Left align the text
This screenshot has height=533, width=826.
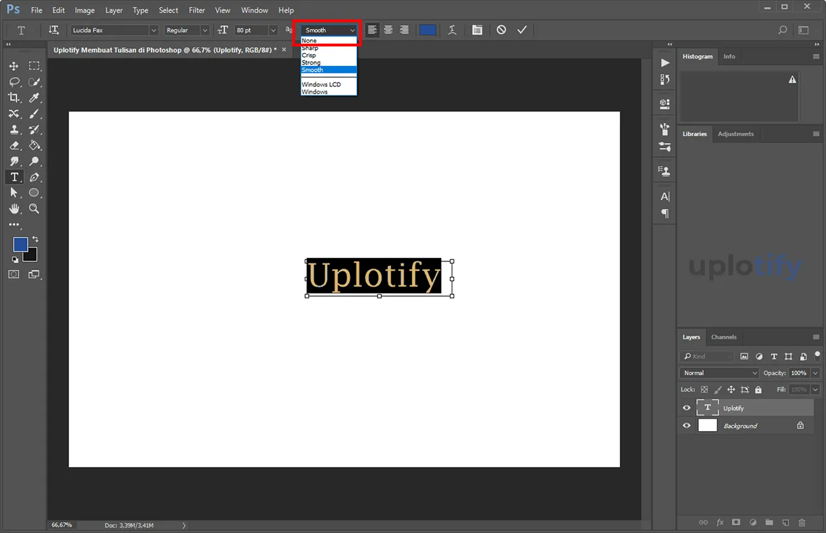[x=372, y=30]
